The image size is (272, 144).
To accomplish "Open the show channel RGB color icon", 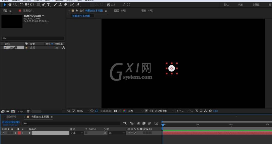I will (124, 111).
